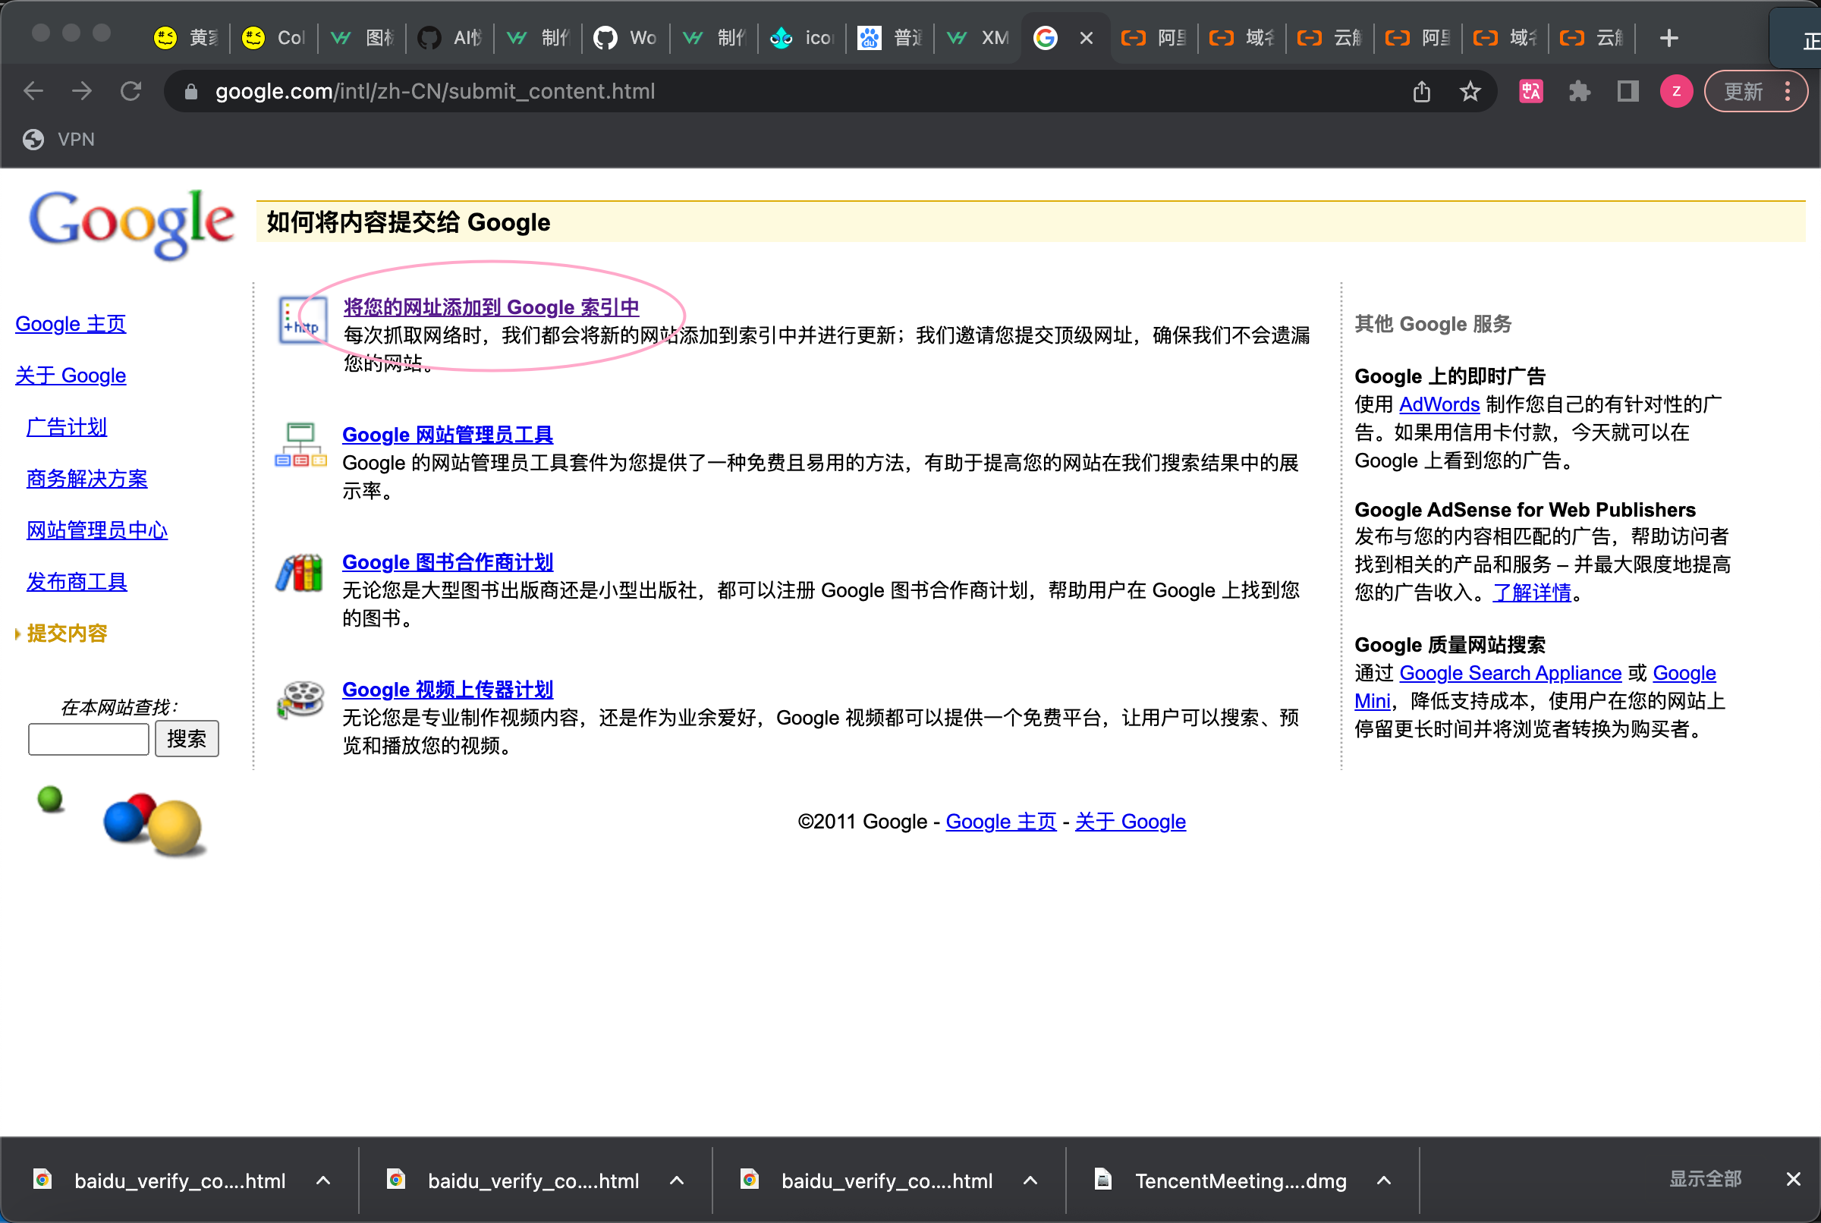The image size is (1821, 1223).
Task: Switch to the XM tab
Action: pos(979,37)
